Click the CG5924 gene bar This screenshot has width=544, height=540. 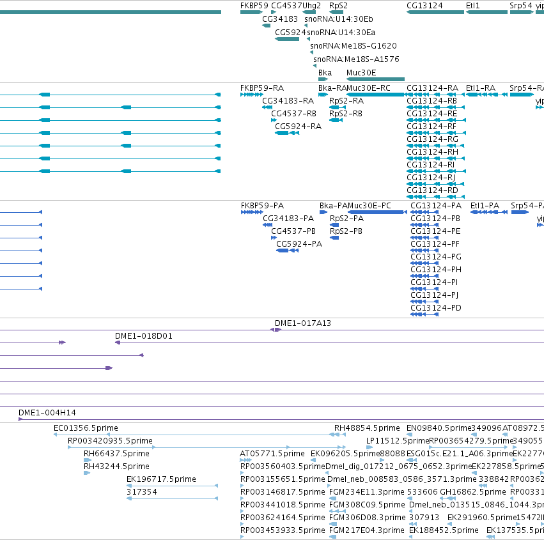click(287, 39)
